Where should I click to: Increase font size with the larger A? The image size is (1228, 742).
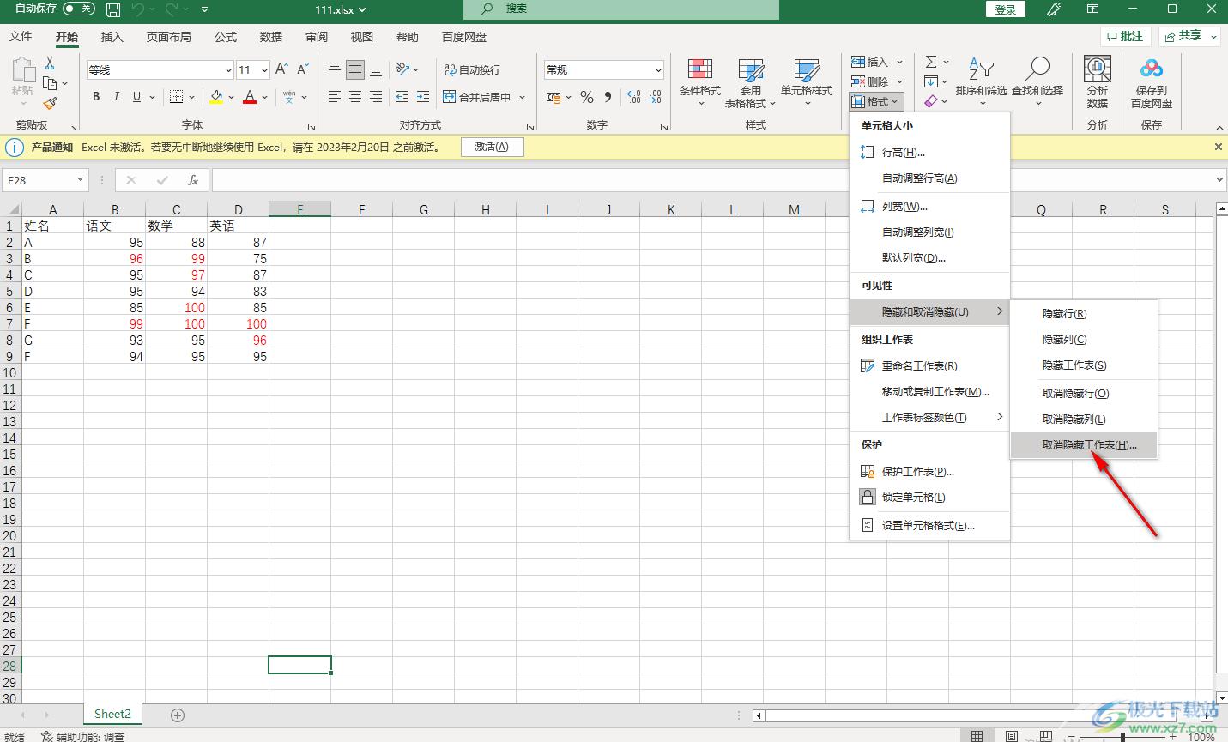click(x=281, y=69)
